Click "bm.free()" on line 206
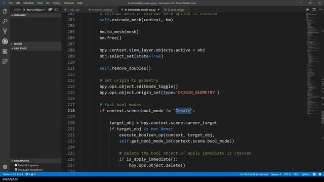The image size is (324, 182). point(110,38)
